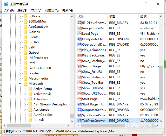
Task: Click the NoUpdateChe DWORD value icon
Action: 79,39
